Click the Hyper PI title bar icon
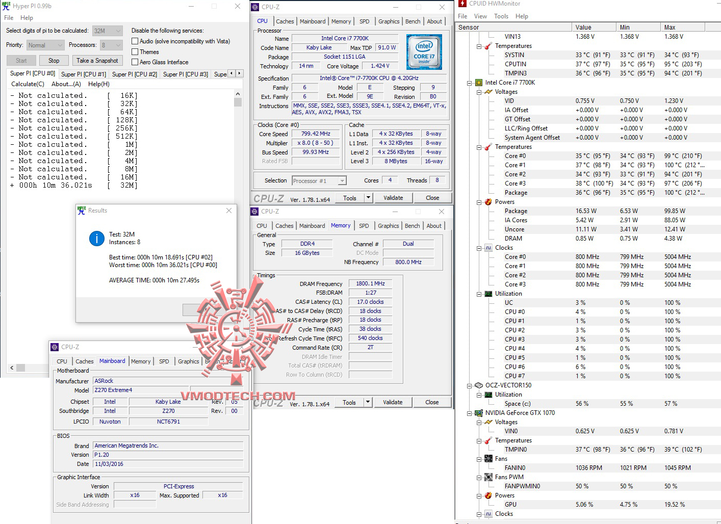The image size is (721, 524). [x=6, y=6]
